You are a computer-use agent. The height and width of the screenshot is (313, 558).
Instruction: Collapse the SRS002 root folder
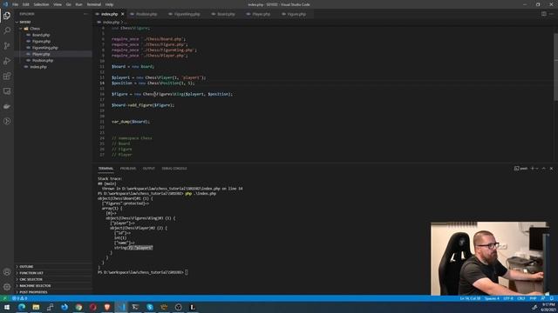click(x=52, y=22)
